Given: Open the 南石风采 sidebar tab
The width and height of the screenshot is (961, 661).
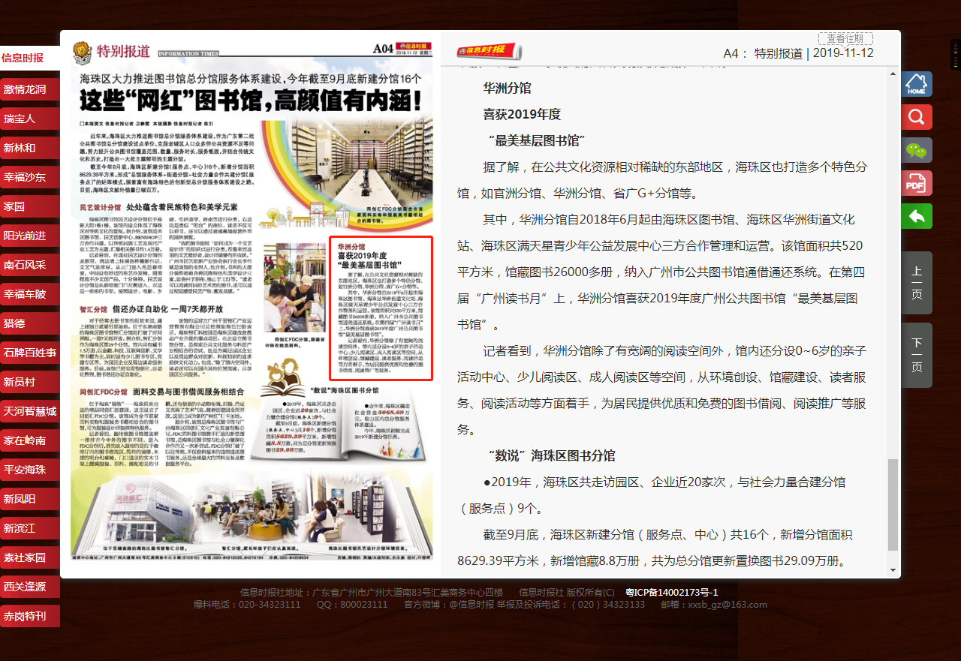Looking at the screenshot, I should point(30,265).
